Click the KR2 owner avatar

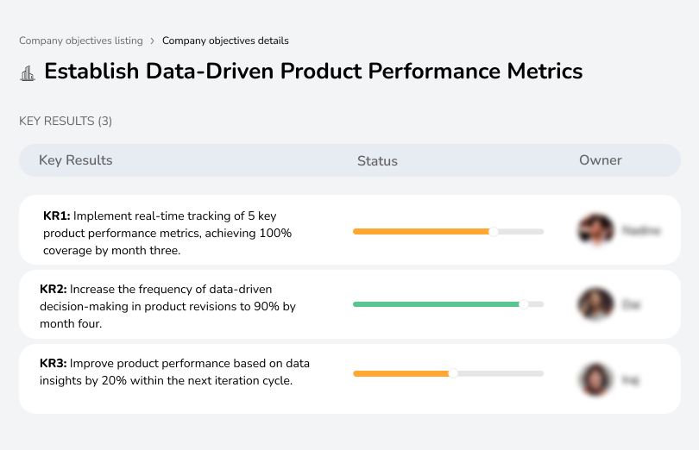[595, 303]
